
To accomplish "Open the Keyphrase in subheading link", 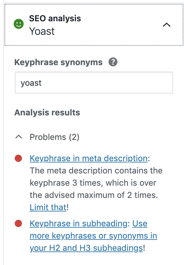I will pos(78,224).
